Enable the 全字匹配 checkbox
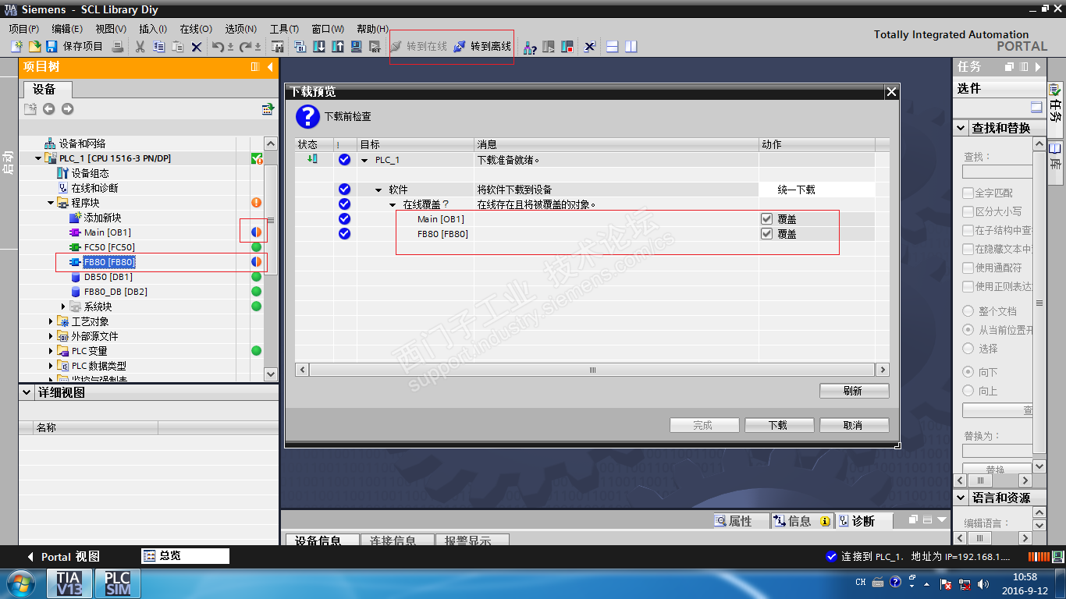This screenshot has width=1066, height=599. (968, 193)
